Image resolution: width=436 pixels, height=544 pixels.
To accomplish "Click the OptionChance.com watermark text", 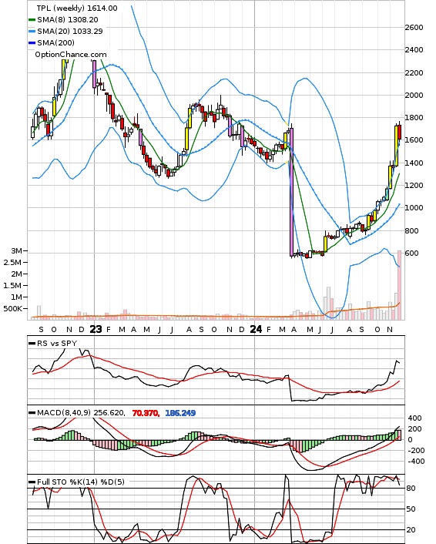I will click(x=71, y=55).
